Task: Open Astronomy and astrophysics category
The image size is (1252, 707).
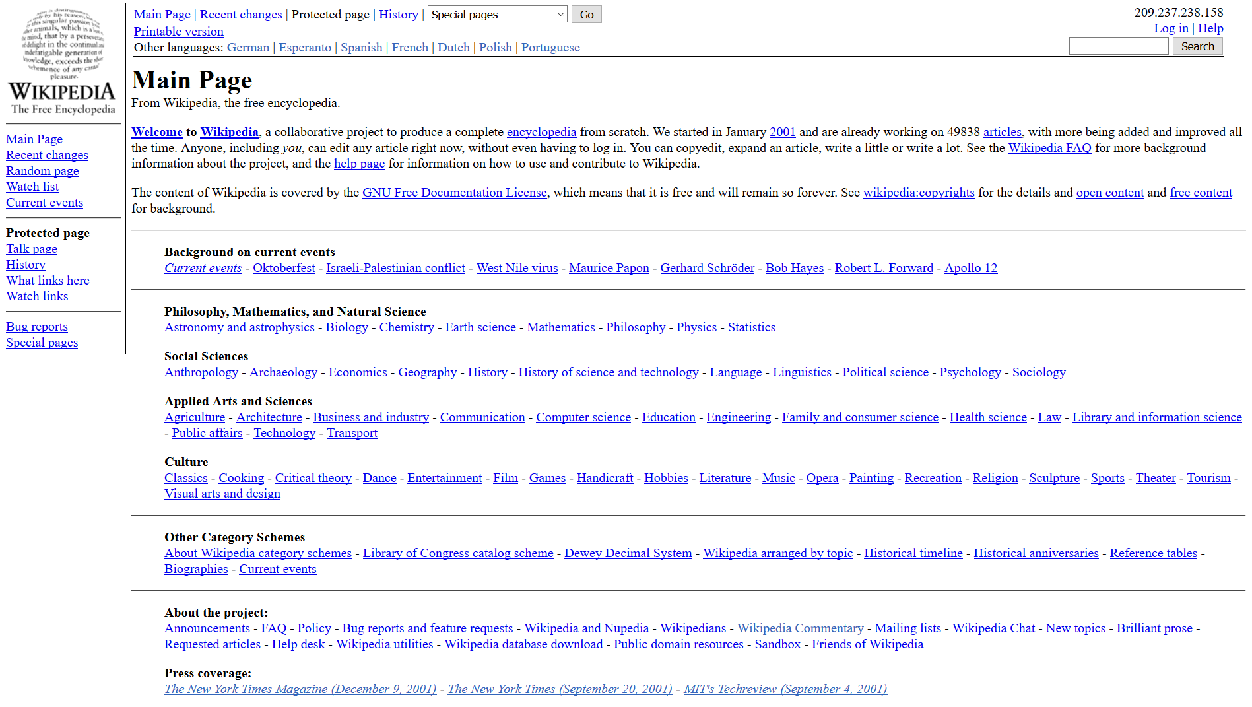Action: 240,327
